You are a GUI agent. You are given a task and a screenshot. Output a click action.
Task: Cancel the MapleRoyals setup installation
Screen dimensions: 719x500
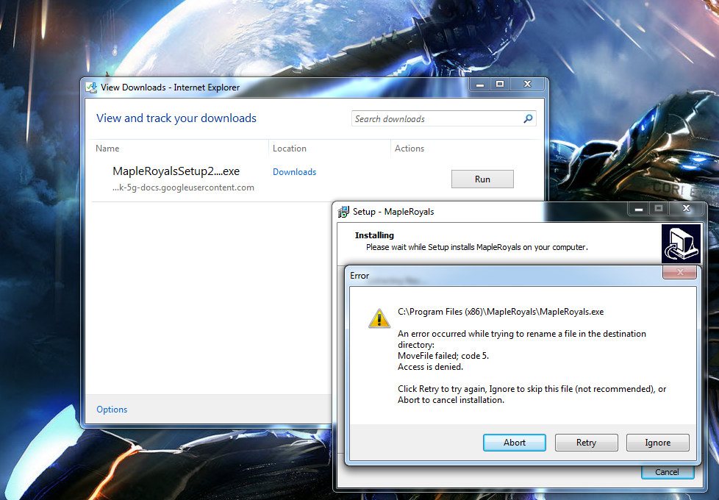(667, 472)
